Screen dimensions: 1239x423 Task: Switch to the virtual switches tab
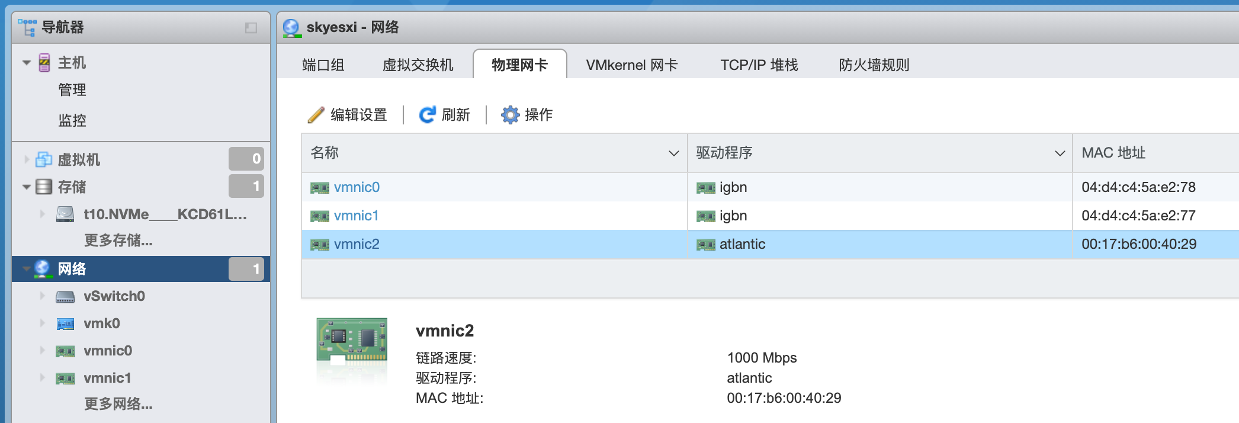(x=418, y=65)
